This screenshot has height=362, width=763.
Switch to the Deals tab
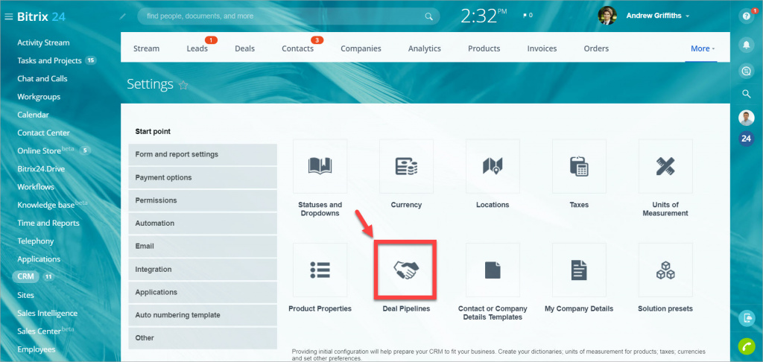click(244, 48)
